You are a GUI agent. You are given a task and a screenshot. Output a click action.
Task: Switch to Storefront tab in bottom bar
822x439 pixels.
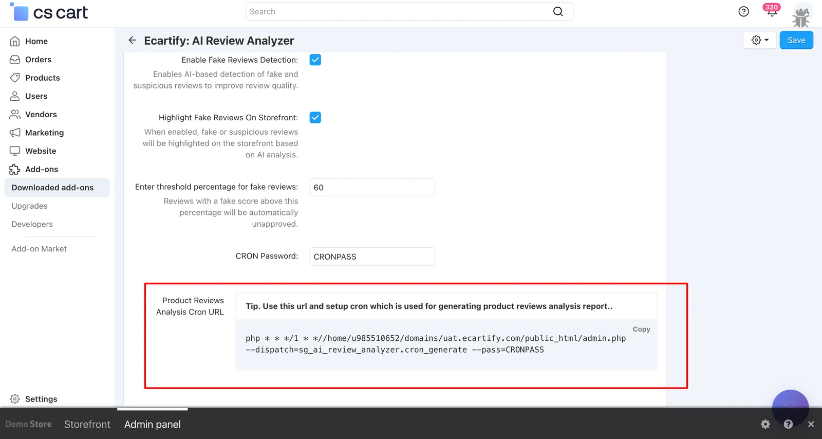click(87, 424)
